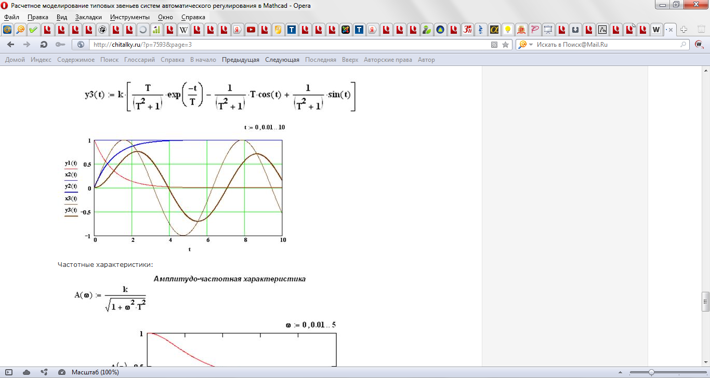Screen dimensions: 710x378
Task: Click the Содержимое navigation link
Action: point(76,60)
